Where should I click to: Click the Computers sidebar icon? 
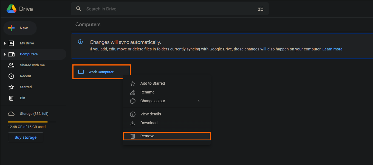tap(11, 54)
